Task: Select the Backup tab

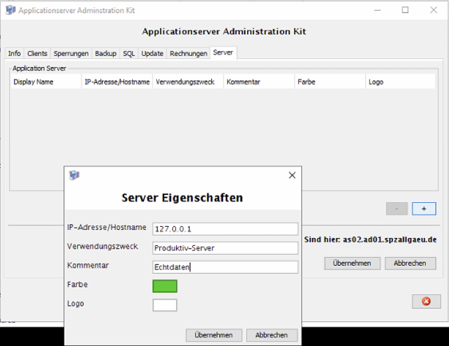Action: pos(106,54)
